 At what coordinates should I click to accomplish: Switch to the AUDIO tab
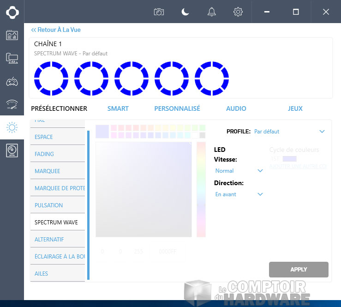(236, 108)
